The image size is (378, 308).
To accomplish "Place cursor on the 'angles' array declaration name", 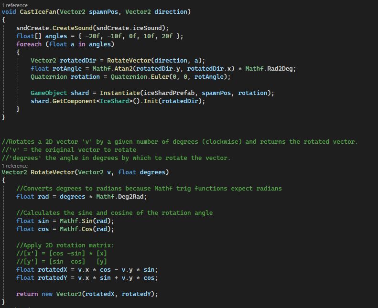I will (56, 36).
